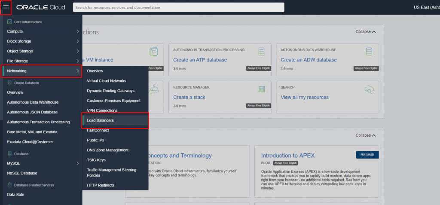Click Create an ADW database link

(x=309, y=60)
